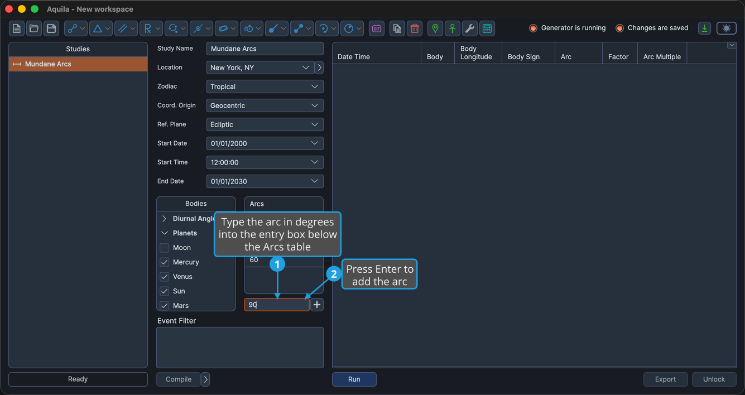Click the duplicate study (copy) icon
Viewport: 745px width, 395px height.
coord(397,28)
